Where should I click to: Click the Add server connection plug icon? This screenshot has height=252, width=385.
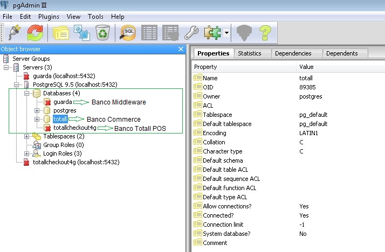pos(15,32)
